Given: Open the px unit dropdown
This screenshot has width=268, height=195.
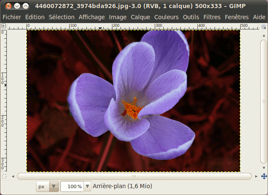Looking at the screenshot, I should [47, 186].
